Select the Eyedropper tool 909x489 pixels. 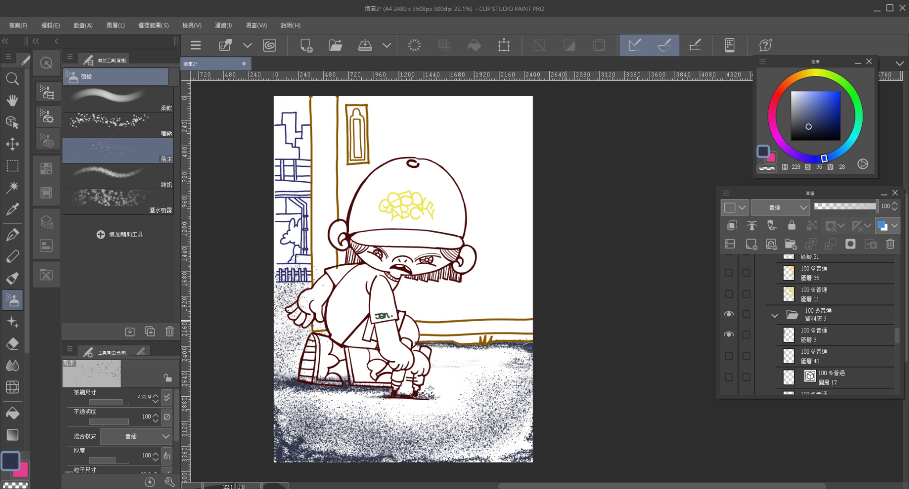tap(12, 209)
